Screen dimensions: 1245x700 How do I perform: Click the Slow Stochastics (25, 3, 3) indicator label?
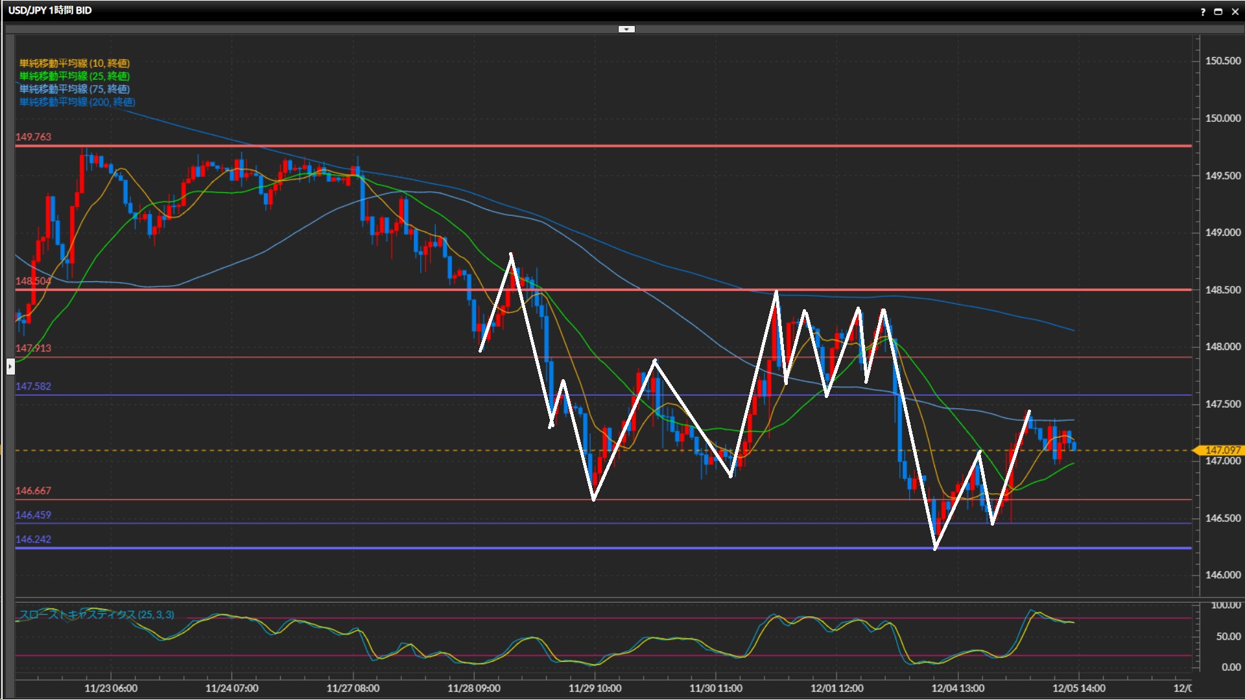(x=96, y=614)
